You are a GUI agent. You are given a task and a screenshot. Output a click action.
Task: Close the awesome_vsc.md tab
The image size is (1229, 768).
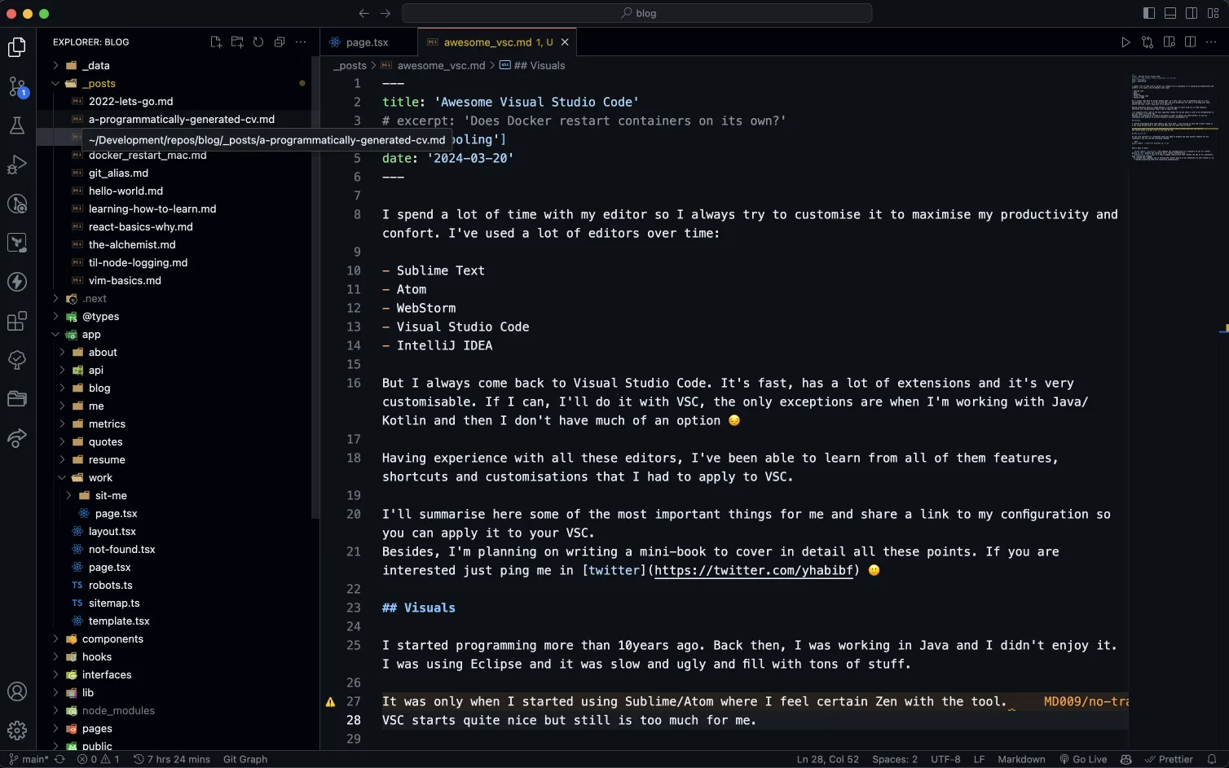point(565,42)
